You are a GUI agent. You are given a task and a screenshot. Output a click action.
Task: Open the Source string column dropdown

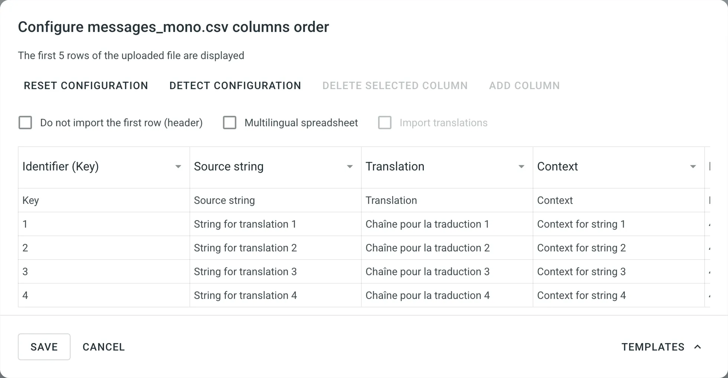[x=276, y=167]
